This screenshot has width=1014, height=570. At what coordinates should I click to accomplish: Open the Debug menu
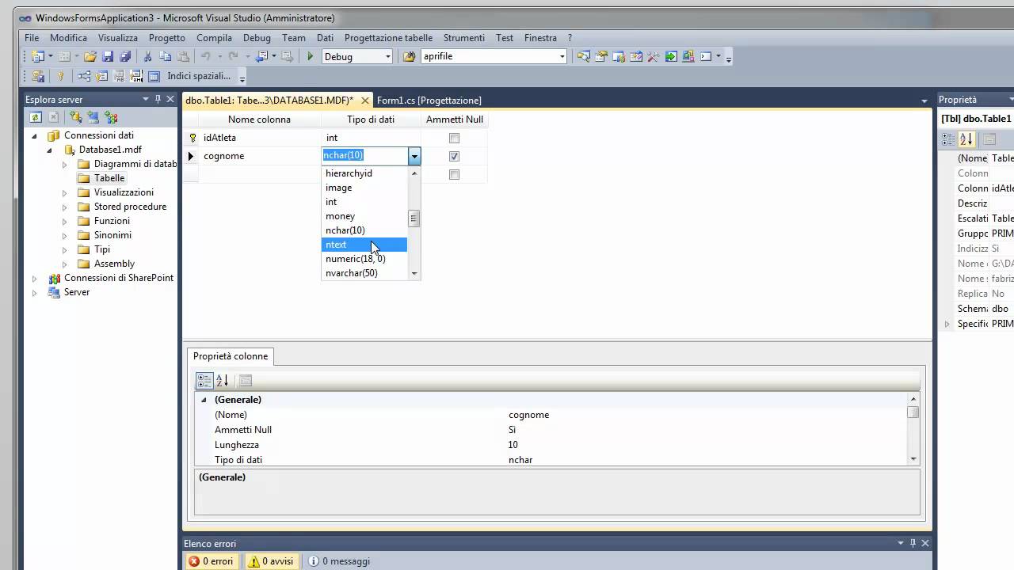(257, 37)
